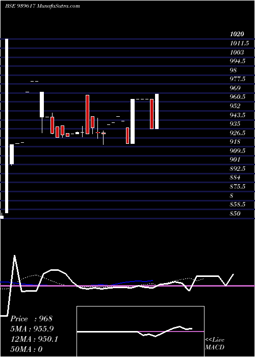Click the 952 price axis label
255x357 pixels.
tap(235, 106)
